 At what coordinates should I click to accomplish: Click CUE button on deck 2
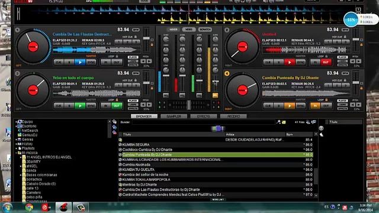coord(268,62)
